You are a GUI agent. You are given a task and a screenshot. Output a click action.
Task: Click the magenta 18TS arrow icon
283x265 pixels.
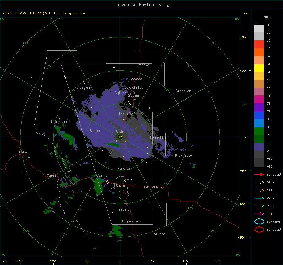(x=259, y=214)
